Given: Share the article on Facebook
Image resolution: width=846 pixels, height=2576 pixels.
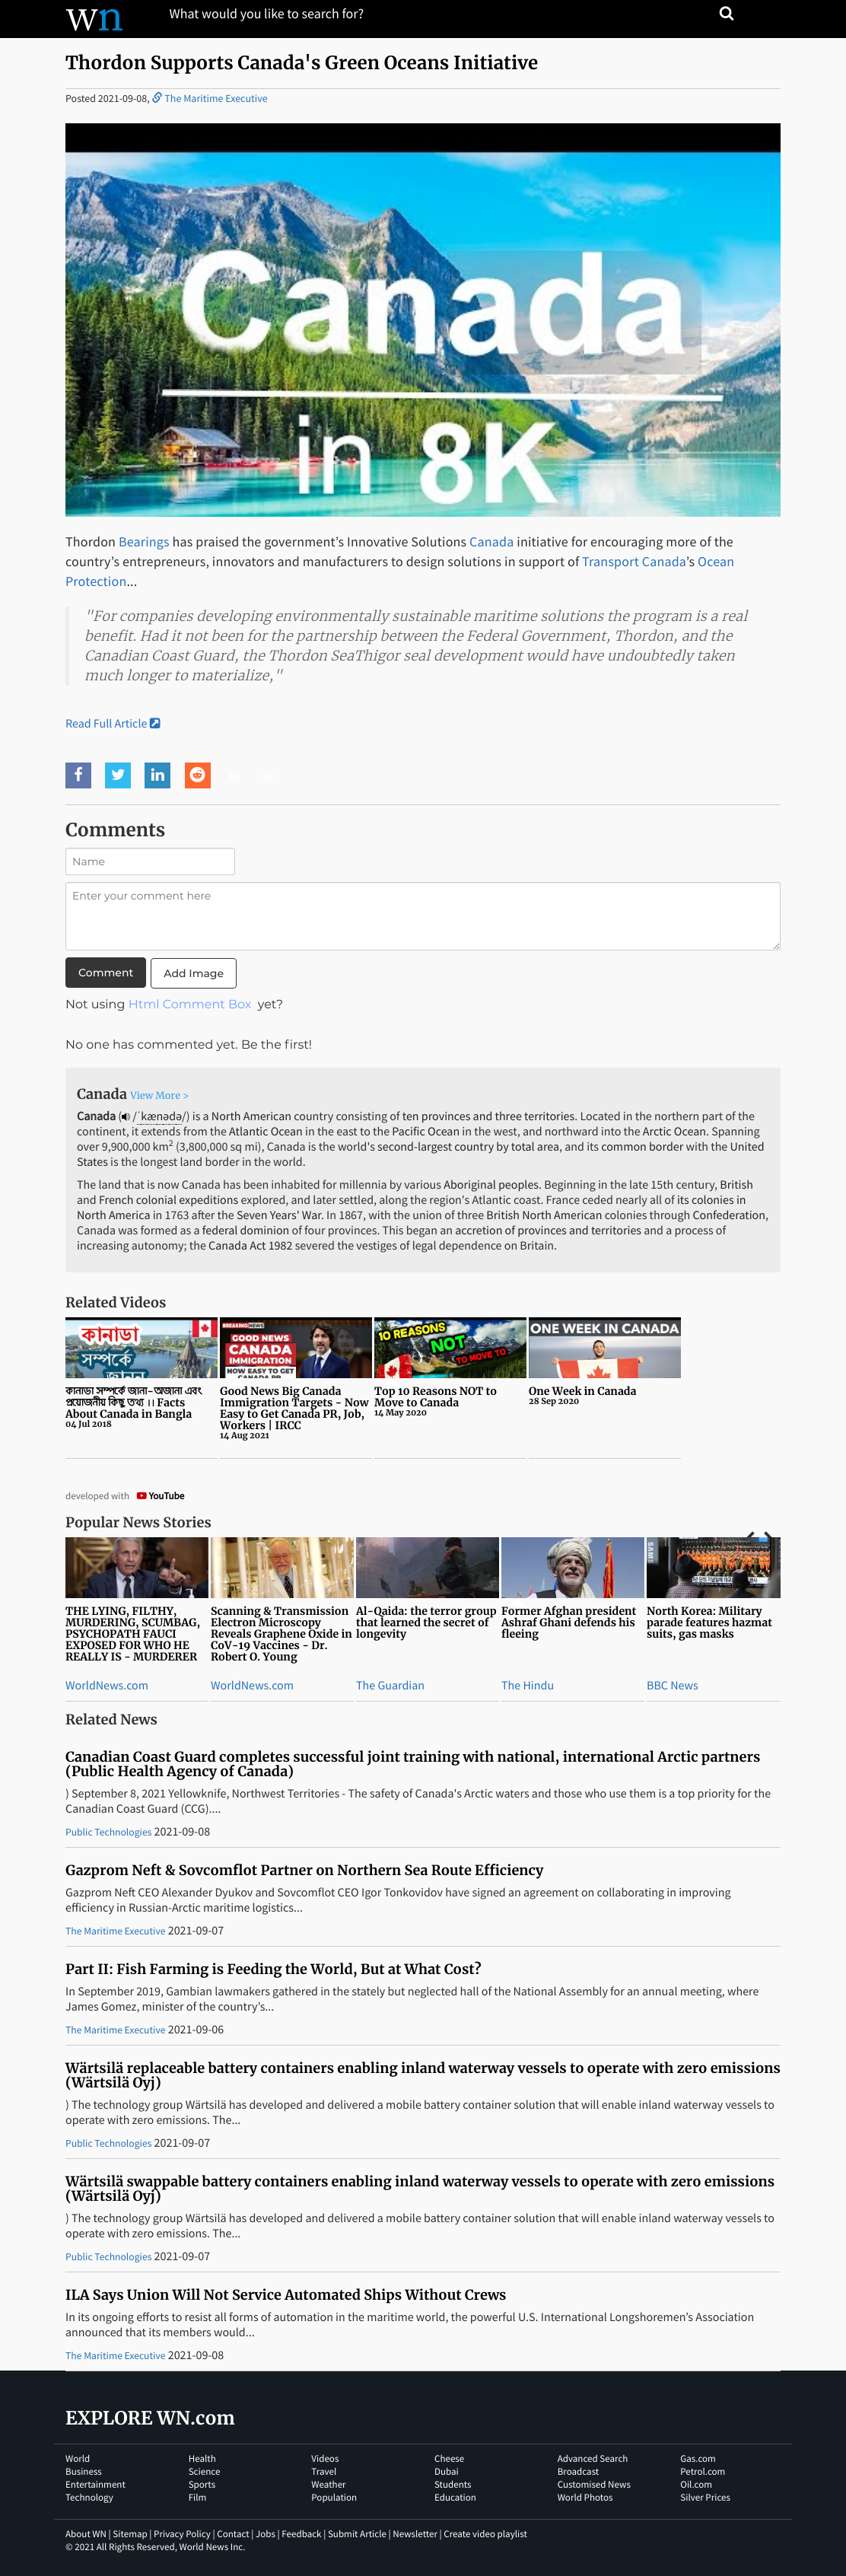Looking at the screenshot, I should (78, 775).
